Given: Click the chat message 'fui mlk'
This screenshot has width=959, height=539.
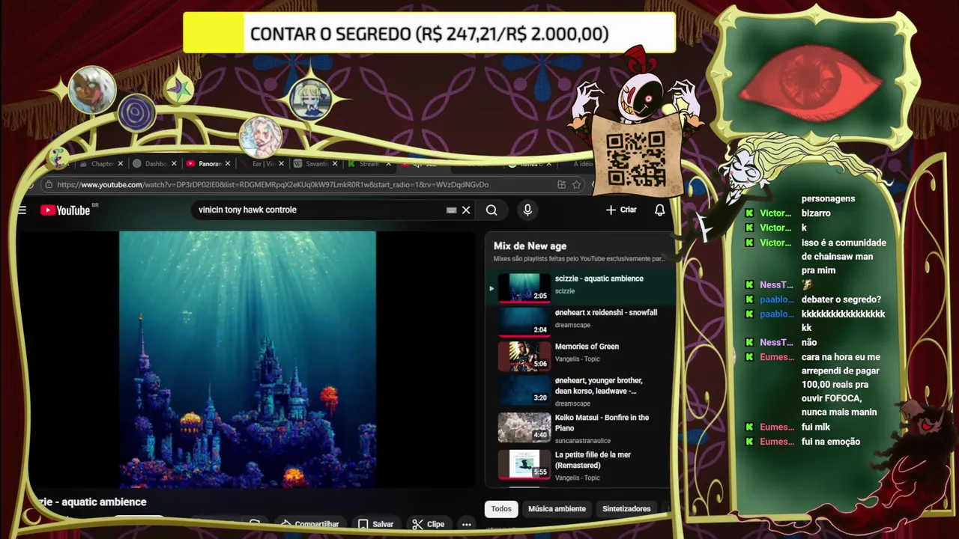Looking at the screenshot, I should [816, 427].
